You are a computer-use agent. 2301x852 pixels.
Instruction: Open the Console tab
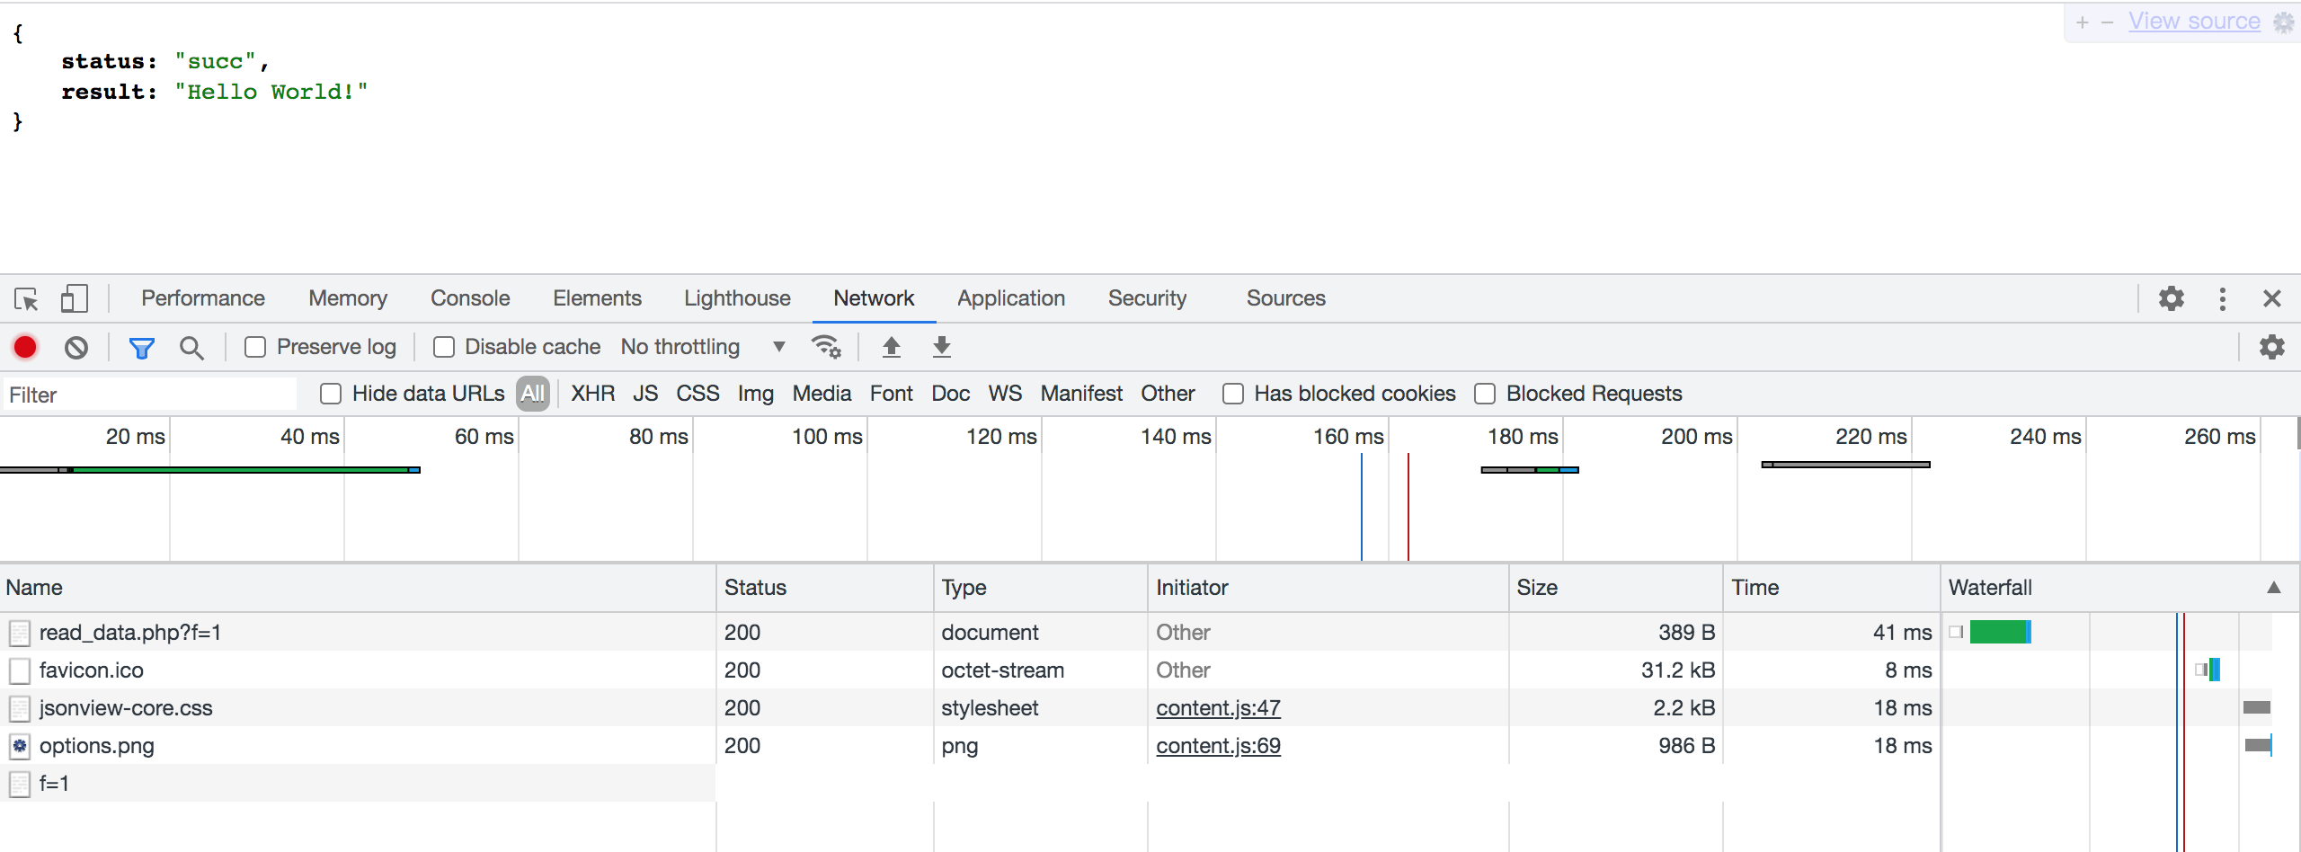point(470,298)
